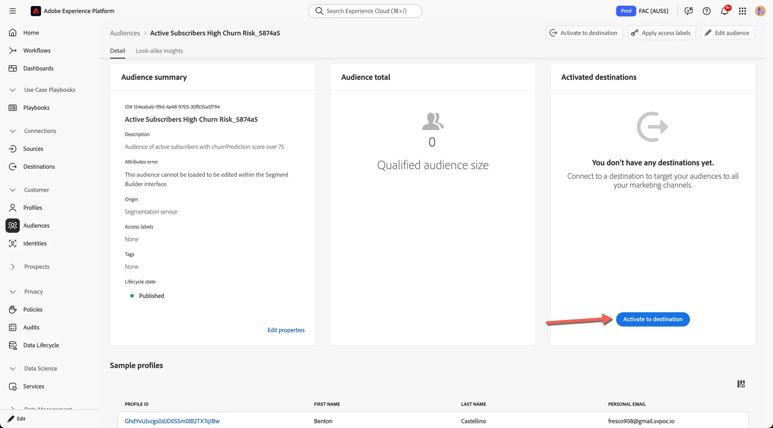Viewport: 773px width, 428px height.
Task: Click Apply access labels button
Action: point(662,33)
